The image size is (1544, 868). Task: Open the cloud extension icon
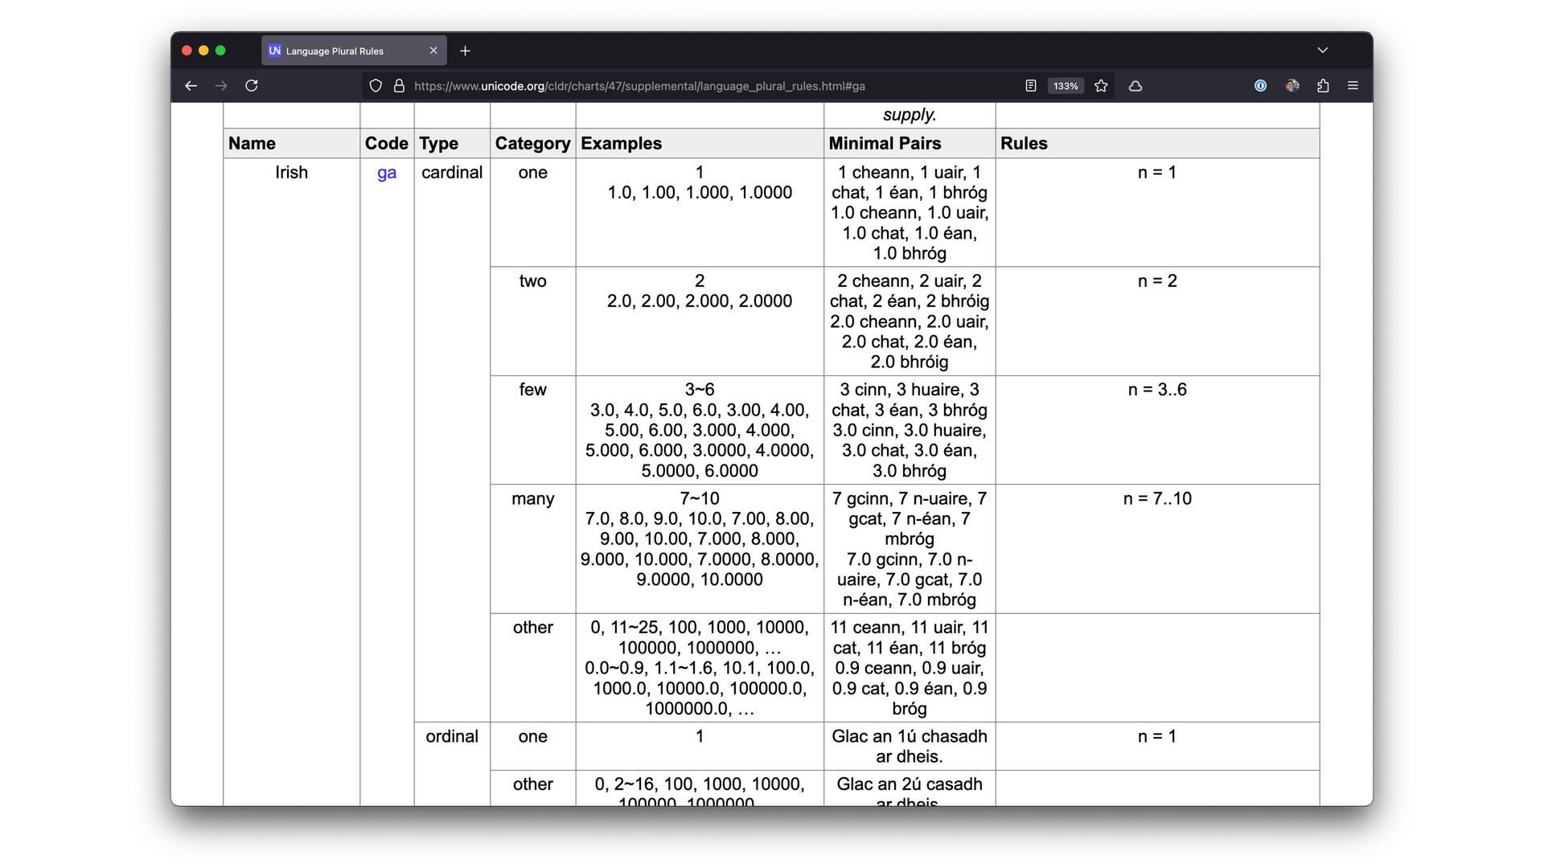coord(1135,86)
